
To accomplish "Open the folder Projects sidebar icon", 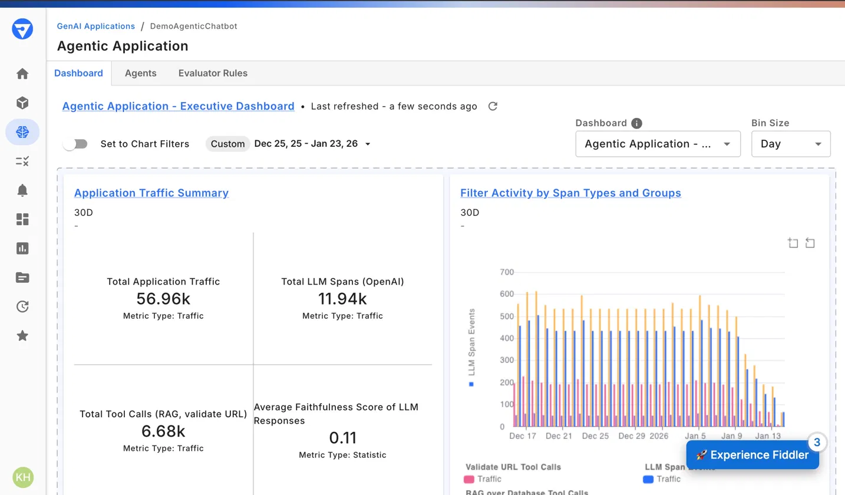I will click(x=22, y=277).
